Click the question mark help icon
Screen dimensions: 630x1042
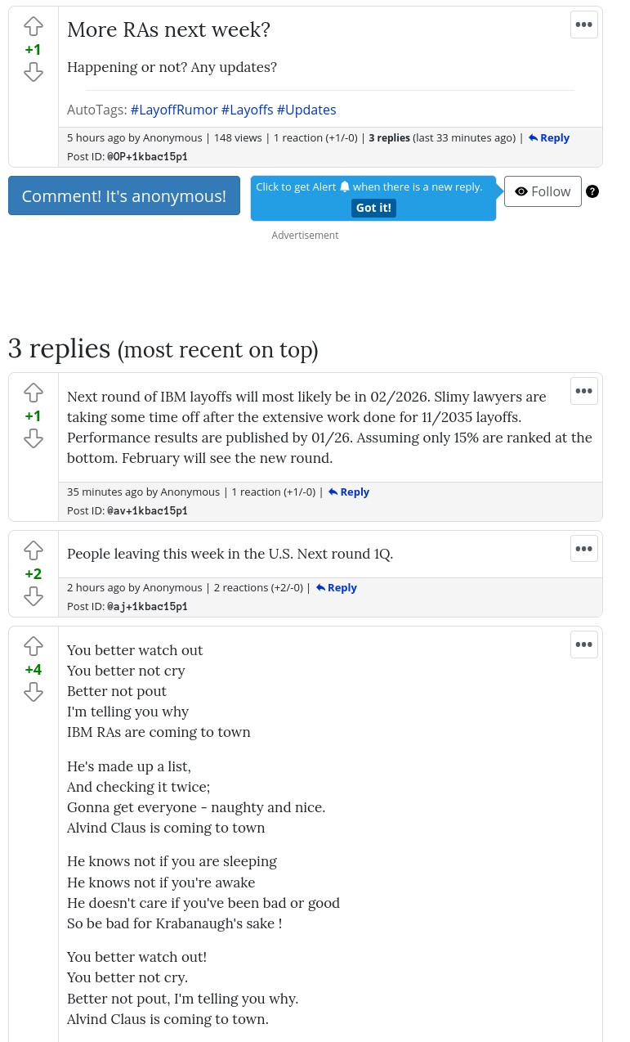click(x=592, y=191)
